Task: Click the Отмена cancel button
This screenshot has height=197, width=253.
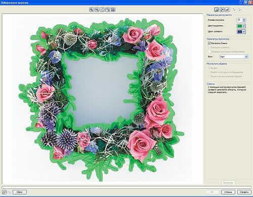Action: pos(228,192)
